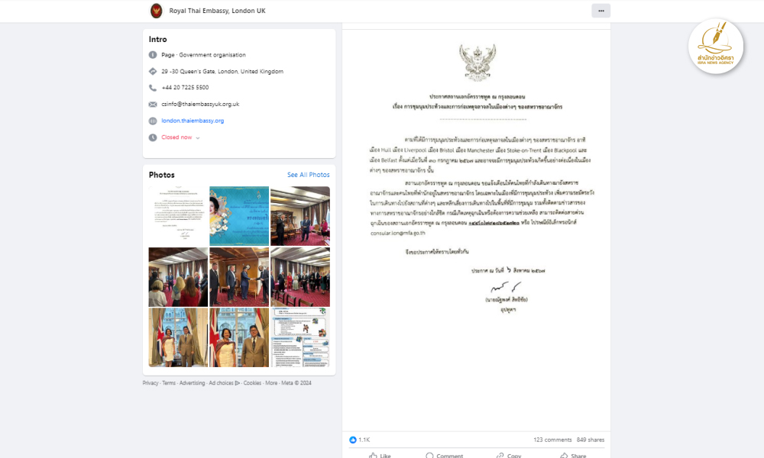Open london.thaiembassy.org website link

[x=193, y=121]
